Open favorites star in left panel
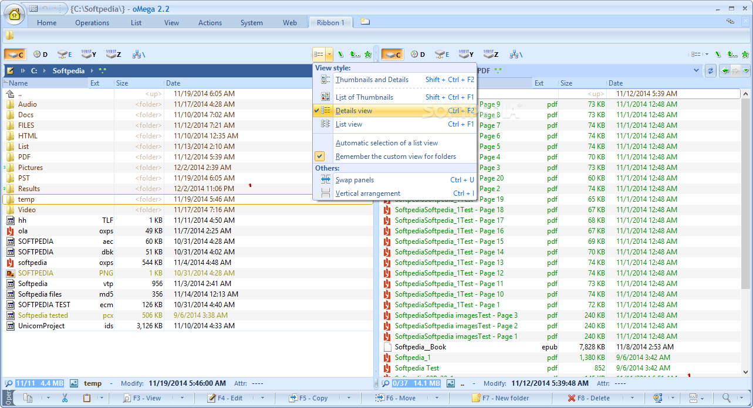The image size is (753, 408). (x=368, y=55)
